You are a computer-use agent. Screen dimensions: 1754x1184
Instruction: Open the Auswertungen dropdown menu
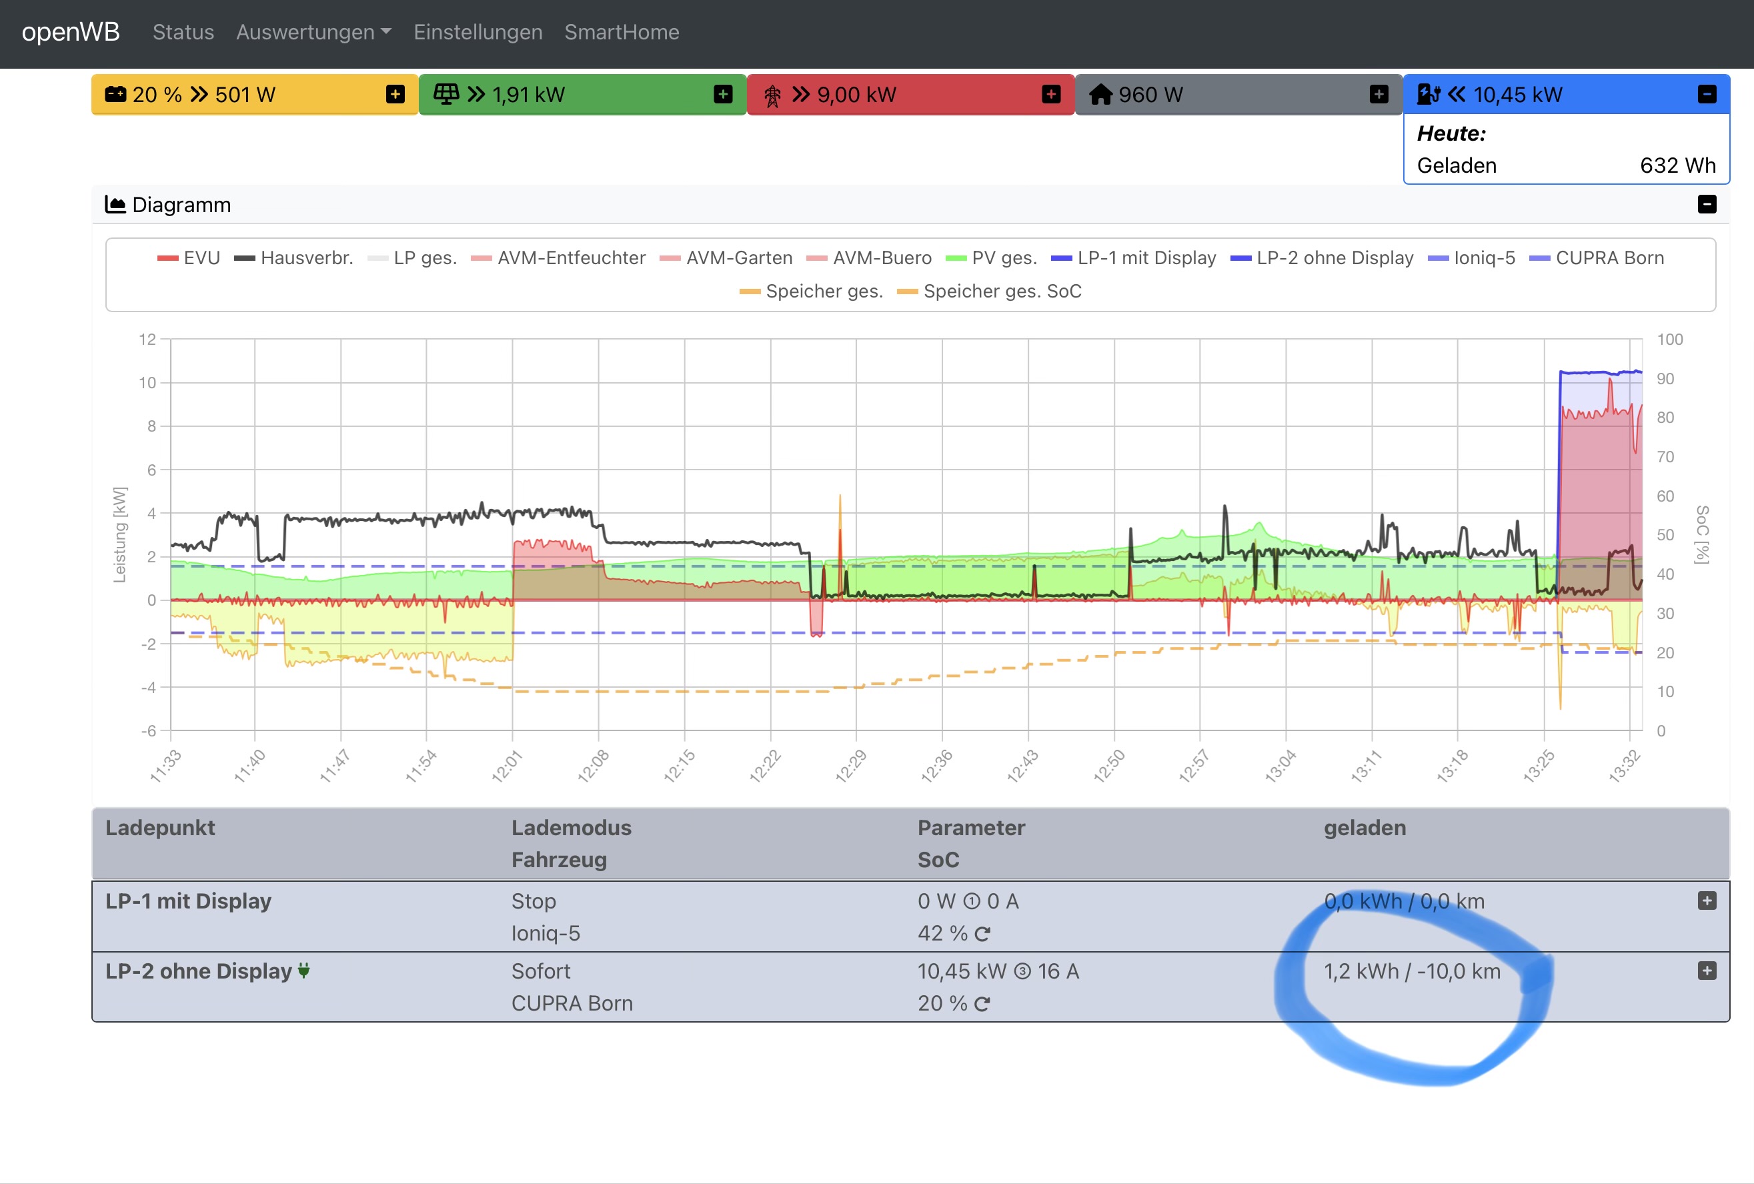pyautogui.click(x=313, y=33)
